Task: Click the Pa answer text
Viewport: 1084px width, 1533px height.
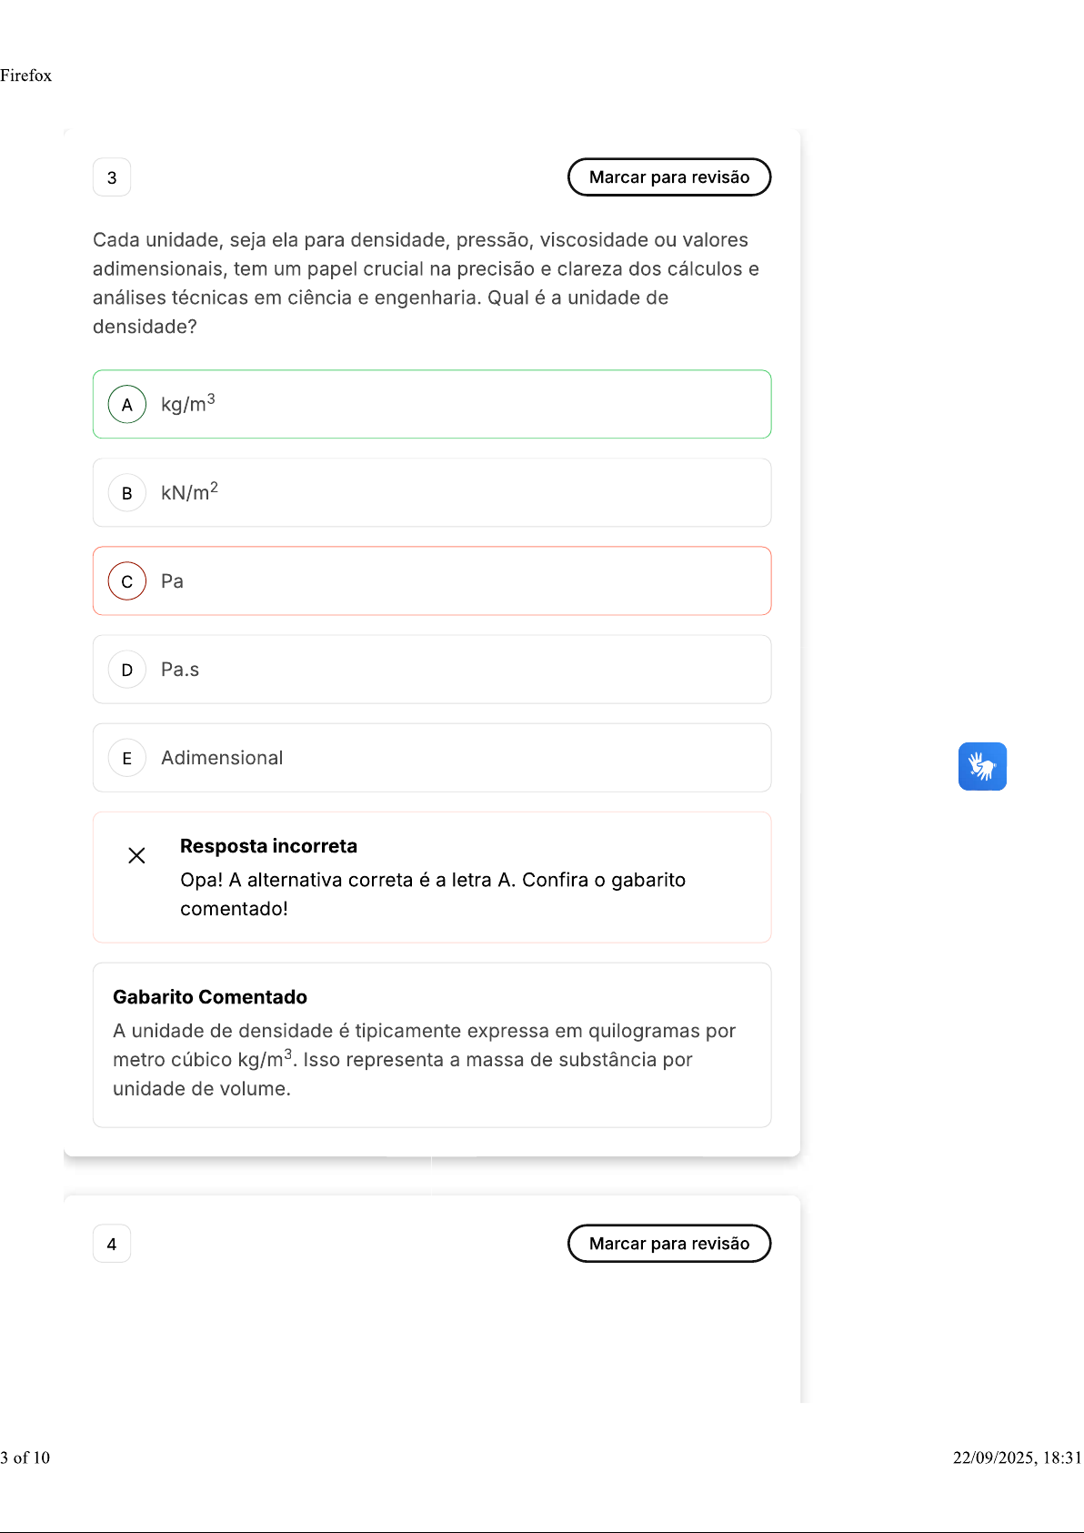Action: pos(172,581)
